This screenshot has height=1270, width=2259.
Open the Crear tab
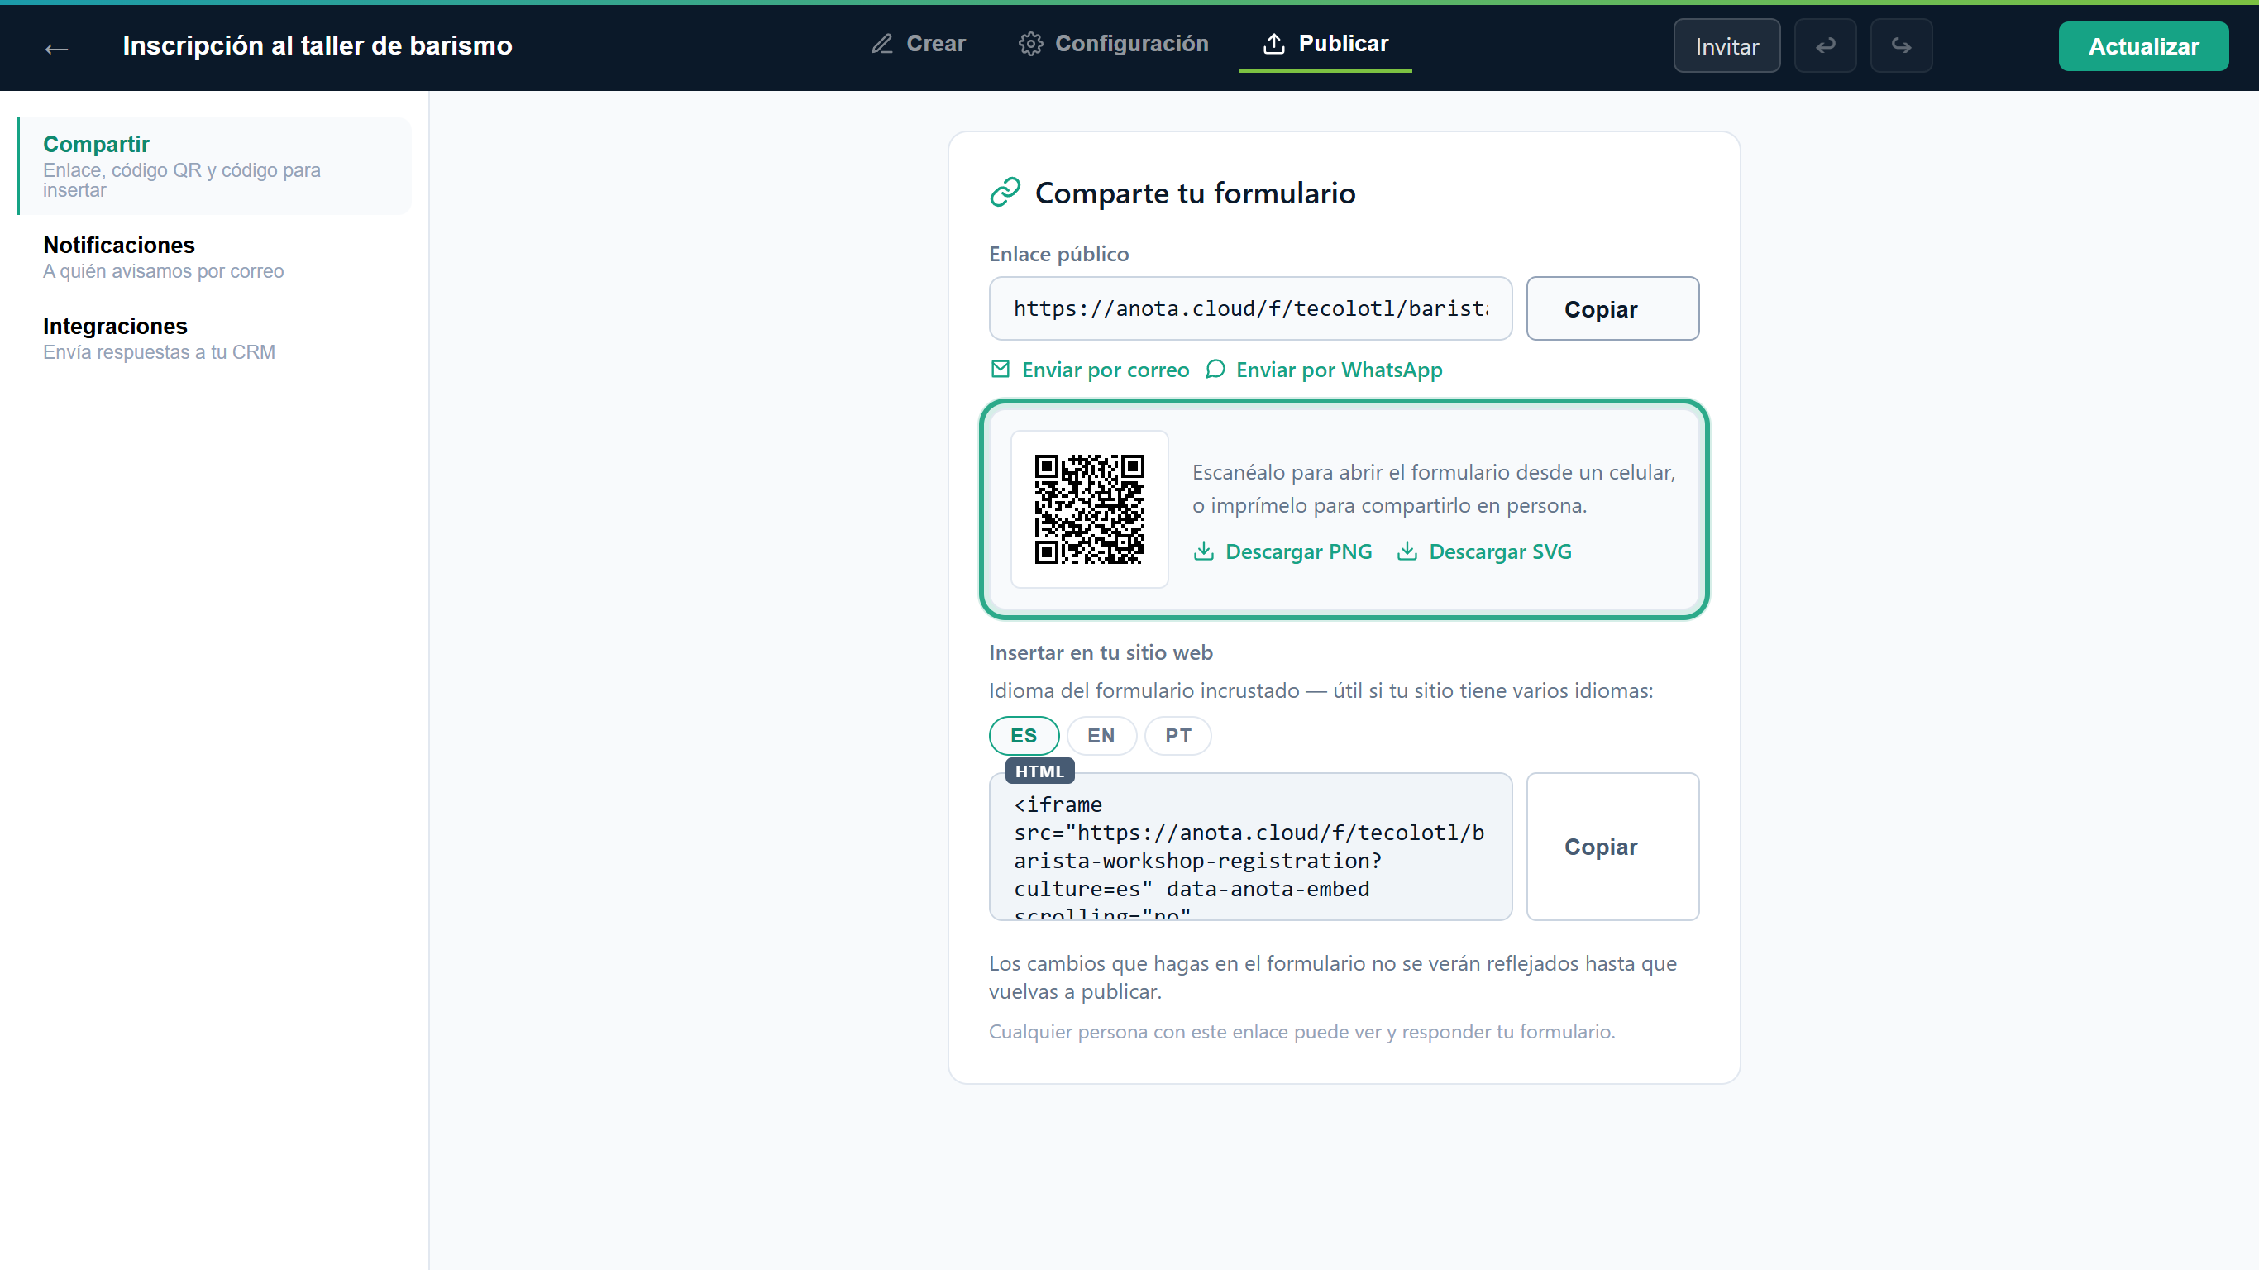tap(918, 44)
